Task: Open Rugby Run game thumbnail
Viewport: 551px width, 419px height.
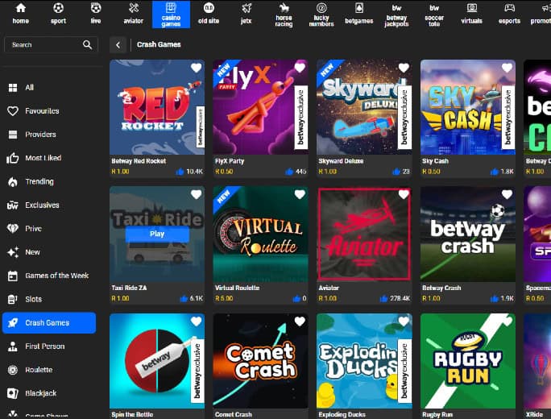Action: pyautogui.click(x=468, y=361)
